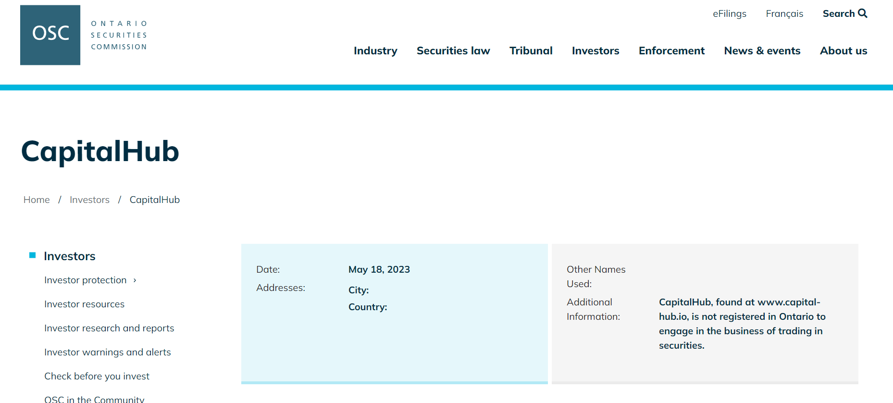The image size is (893, 403).
Task: Click the Additional Information label
Action: coord(594,309)
